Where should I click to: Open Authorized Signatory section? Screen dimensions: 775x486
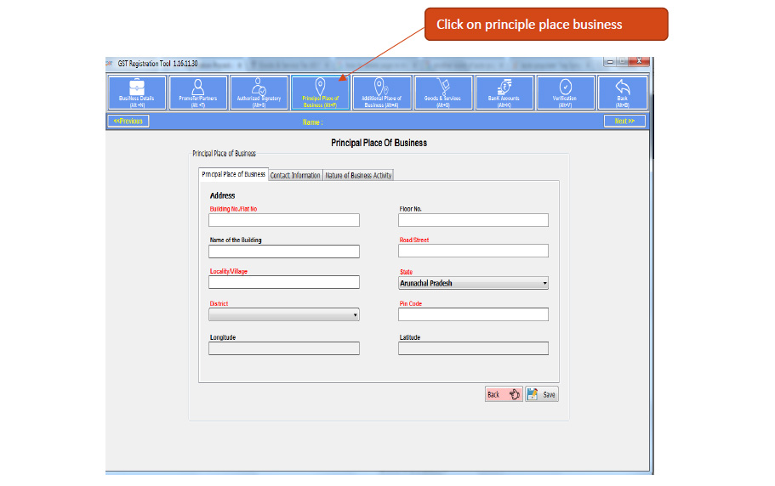point(259,93)
